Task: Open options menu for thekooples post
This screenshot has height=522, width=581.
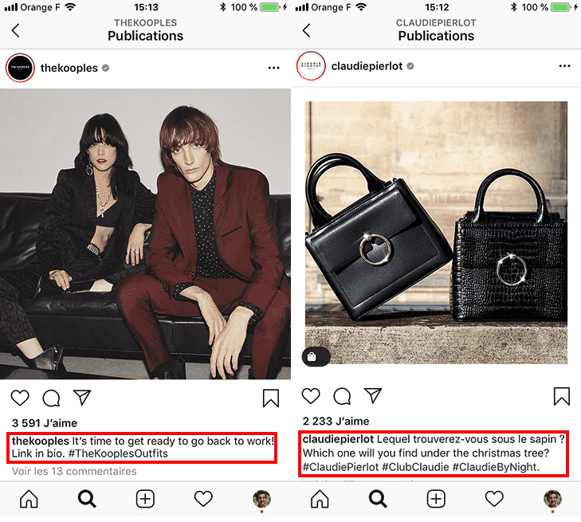Action: [x=274, y=68]
